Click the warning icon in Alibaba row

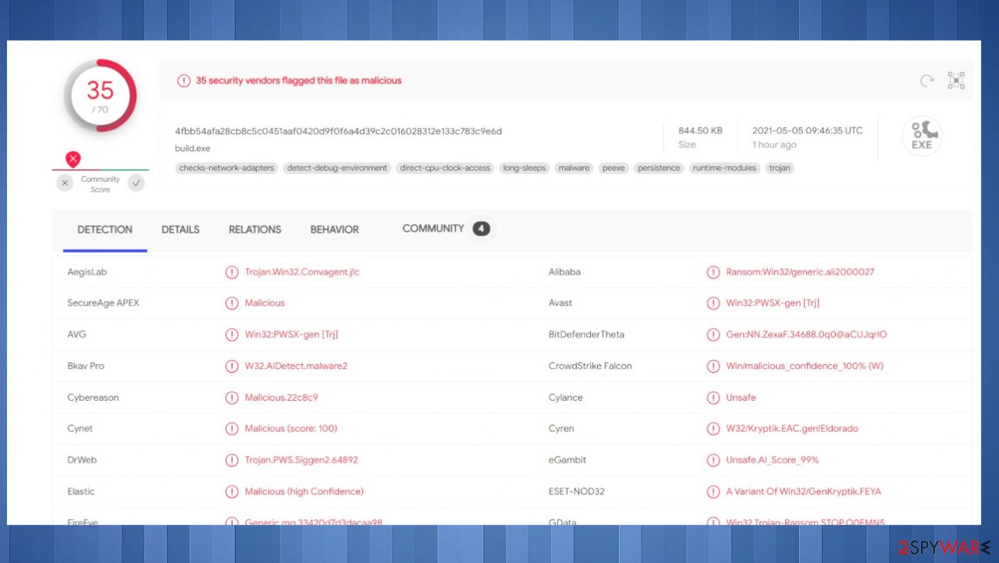click(x=713, y=272)
